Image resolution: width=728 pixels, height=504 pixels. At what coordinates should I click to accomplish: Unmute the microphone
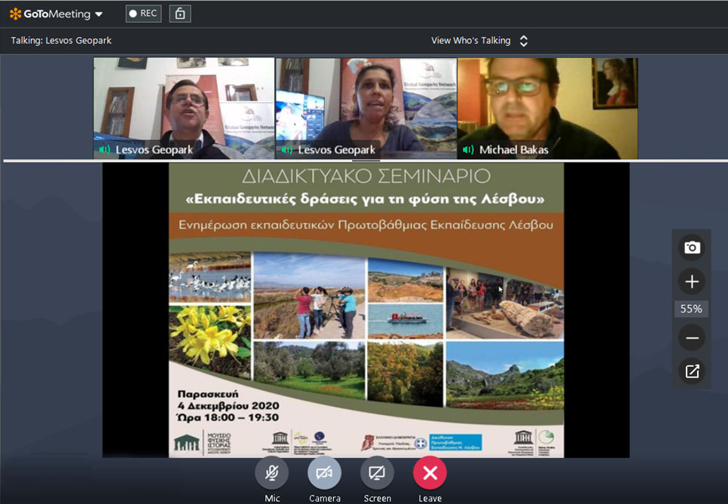[x=272, y=473]
